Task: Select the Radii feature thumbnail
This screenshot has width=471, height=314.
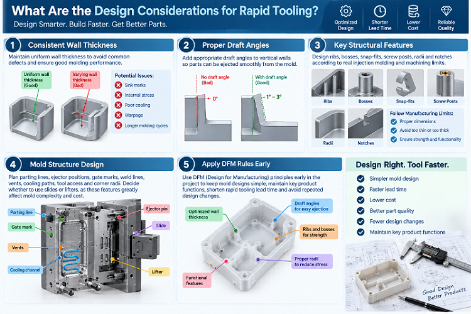Action: pyautogui.click(x=328, y=127)
